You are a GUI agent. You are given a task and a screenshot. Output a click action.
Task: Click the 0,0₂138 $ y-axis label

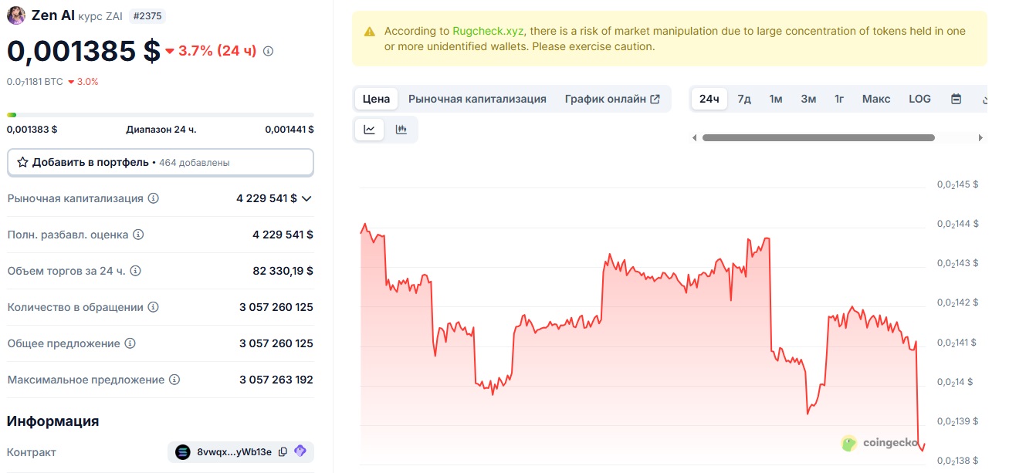coord(958,461)
